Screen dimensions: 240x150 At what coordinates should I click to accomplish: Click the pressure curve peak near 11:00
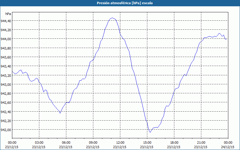112,18
